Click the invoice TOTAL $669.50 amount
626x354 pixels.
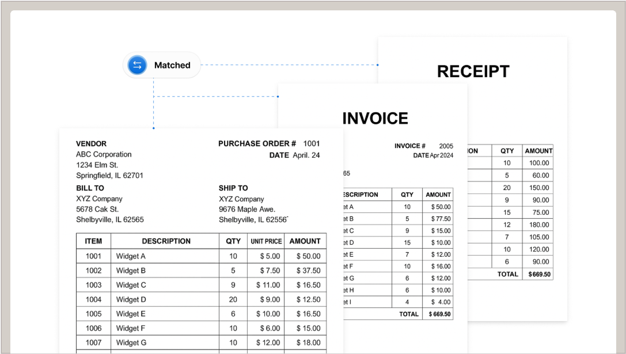coord(439,314)
